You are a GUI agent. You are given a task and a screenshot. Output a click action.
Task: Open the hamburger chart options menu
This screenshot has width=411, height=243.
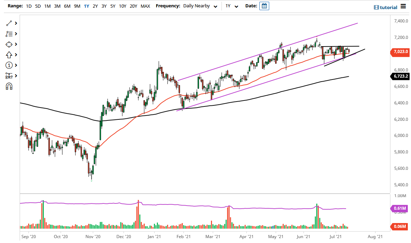(404, 6)
